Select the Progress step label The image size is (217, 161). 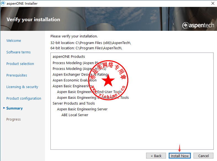tap(14, 119)
